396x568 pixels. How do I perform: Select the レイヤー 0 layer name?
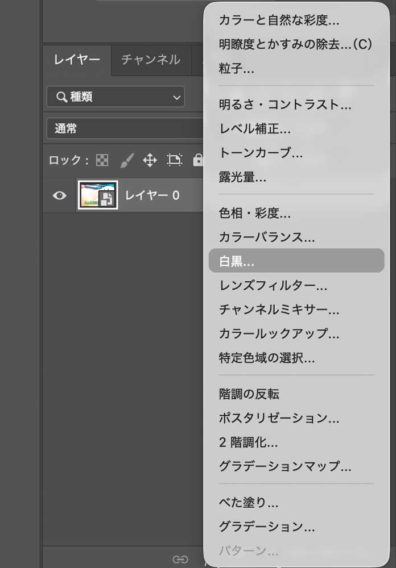point(152,195)
